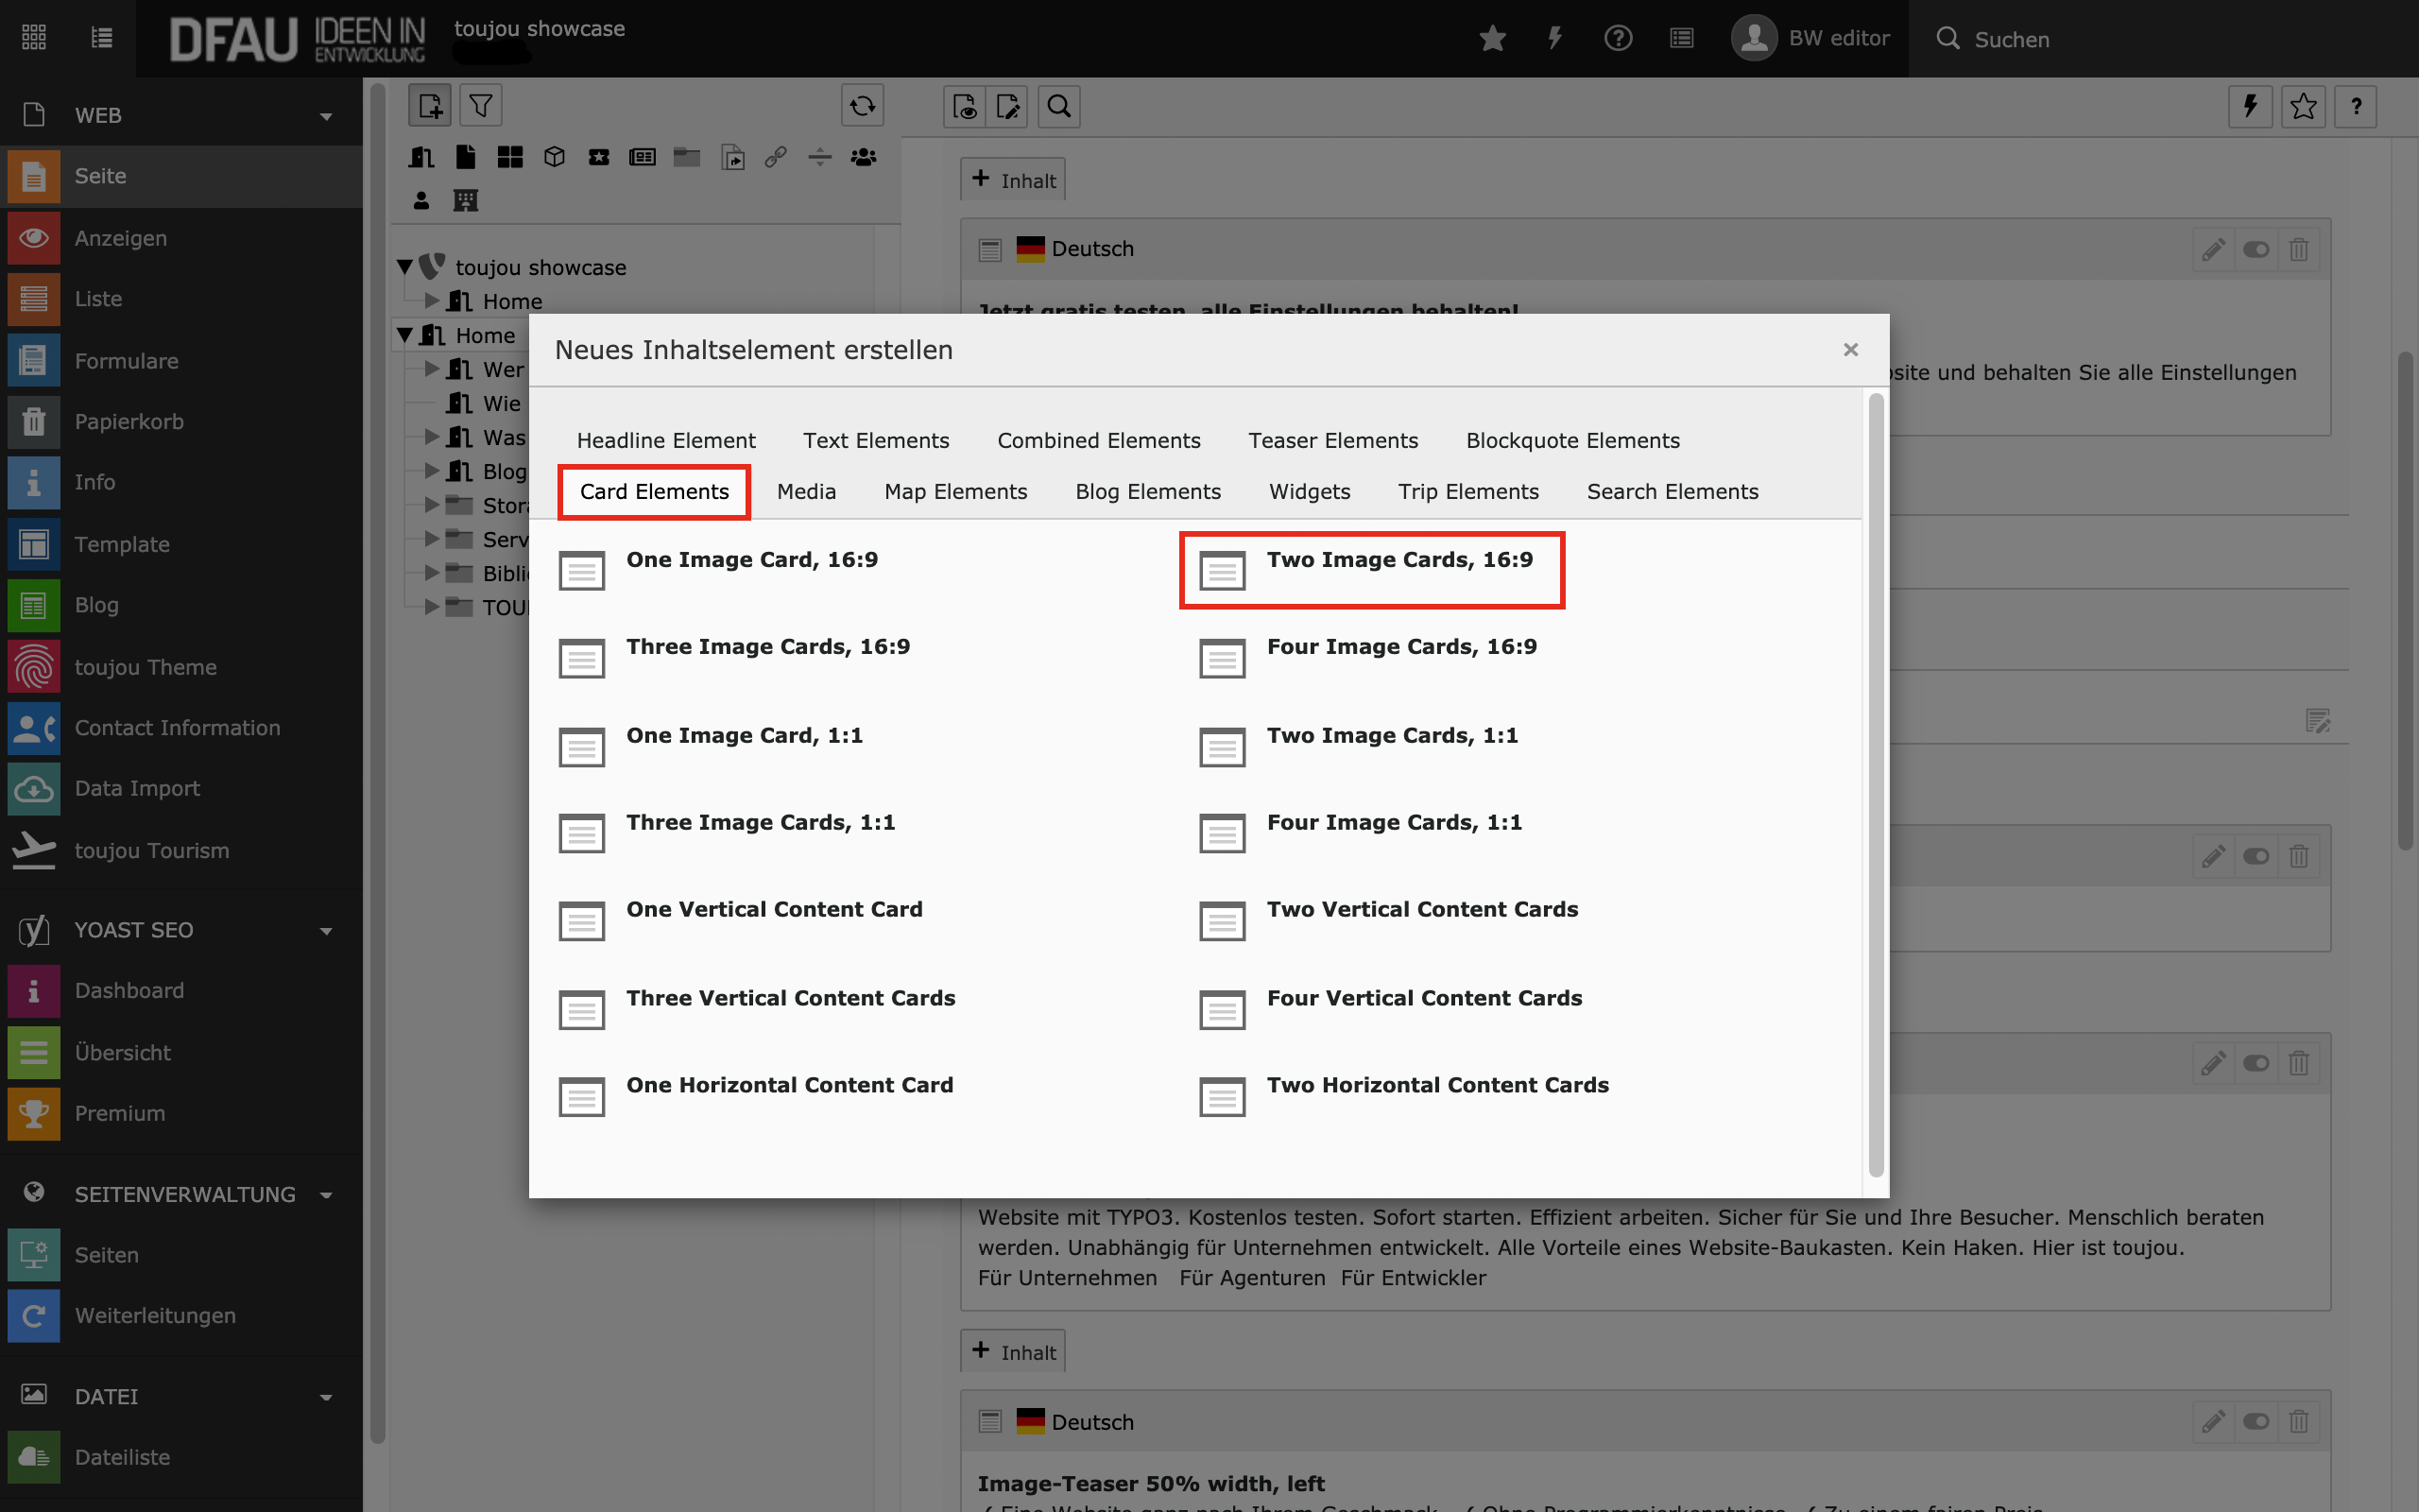This screenshot has height=1512, width=2419.
Task: Toggle visibility of the last Deutsch content element
Action: pos(2256,1421)
